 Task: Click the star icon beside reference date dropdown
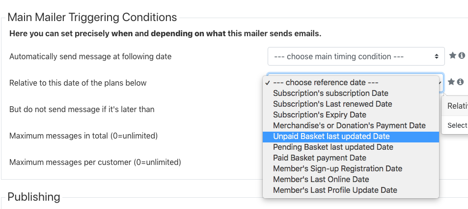point(451,81)
